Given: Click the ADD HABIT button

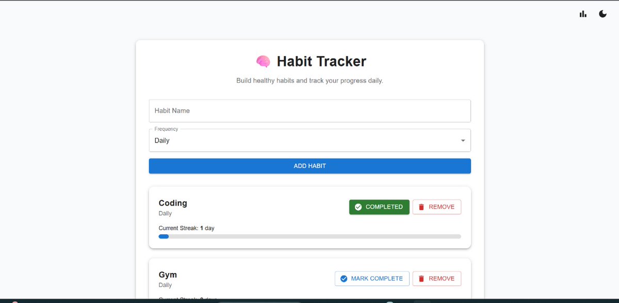Looking at the screenshot, I should [309, 166].
